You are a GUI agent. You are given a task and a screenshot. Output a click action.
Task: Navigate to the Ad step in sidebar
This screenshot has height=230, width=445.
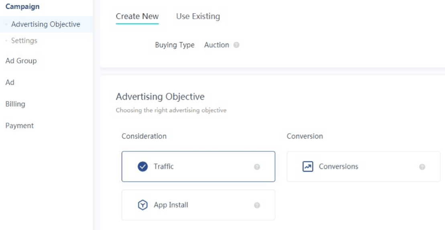click(x=10, y=82)
